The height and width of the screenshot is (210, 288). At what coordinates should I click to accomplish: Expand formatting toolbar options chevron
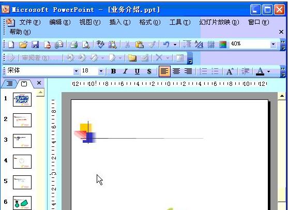pyautogui.click(x=283, y=72)
